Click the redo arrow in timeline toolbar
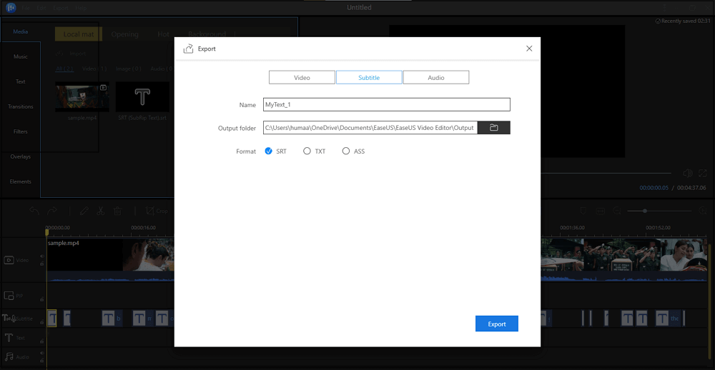Viewport: 715px width, 370px height. pos(51,211)
